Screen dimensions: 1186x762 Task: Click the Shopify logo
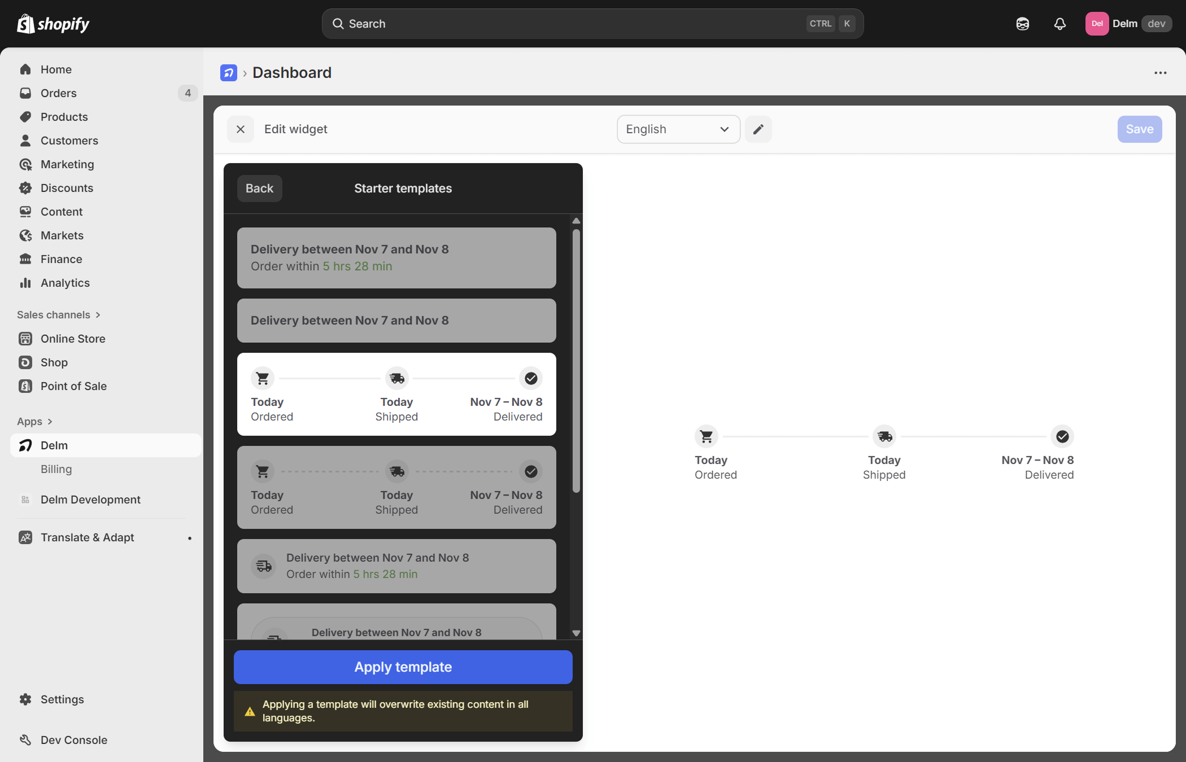54,24
